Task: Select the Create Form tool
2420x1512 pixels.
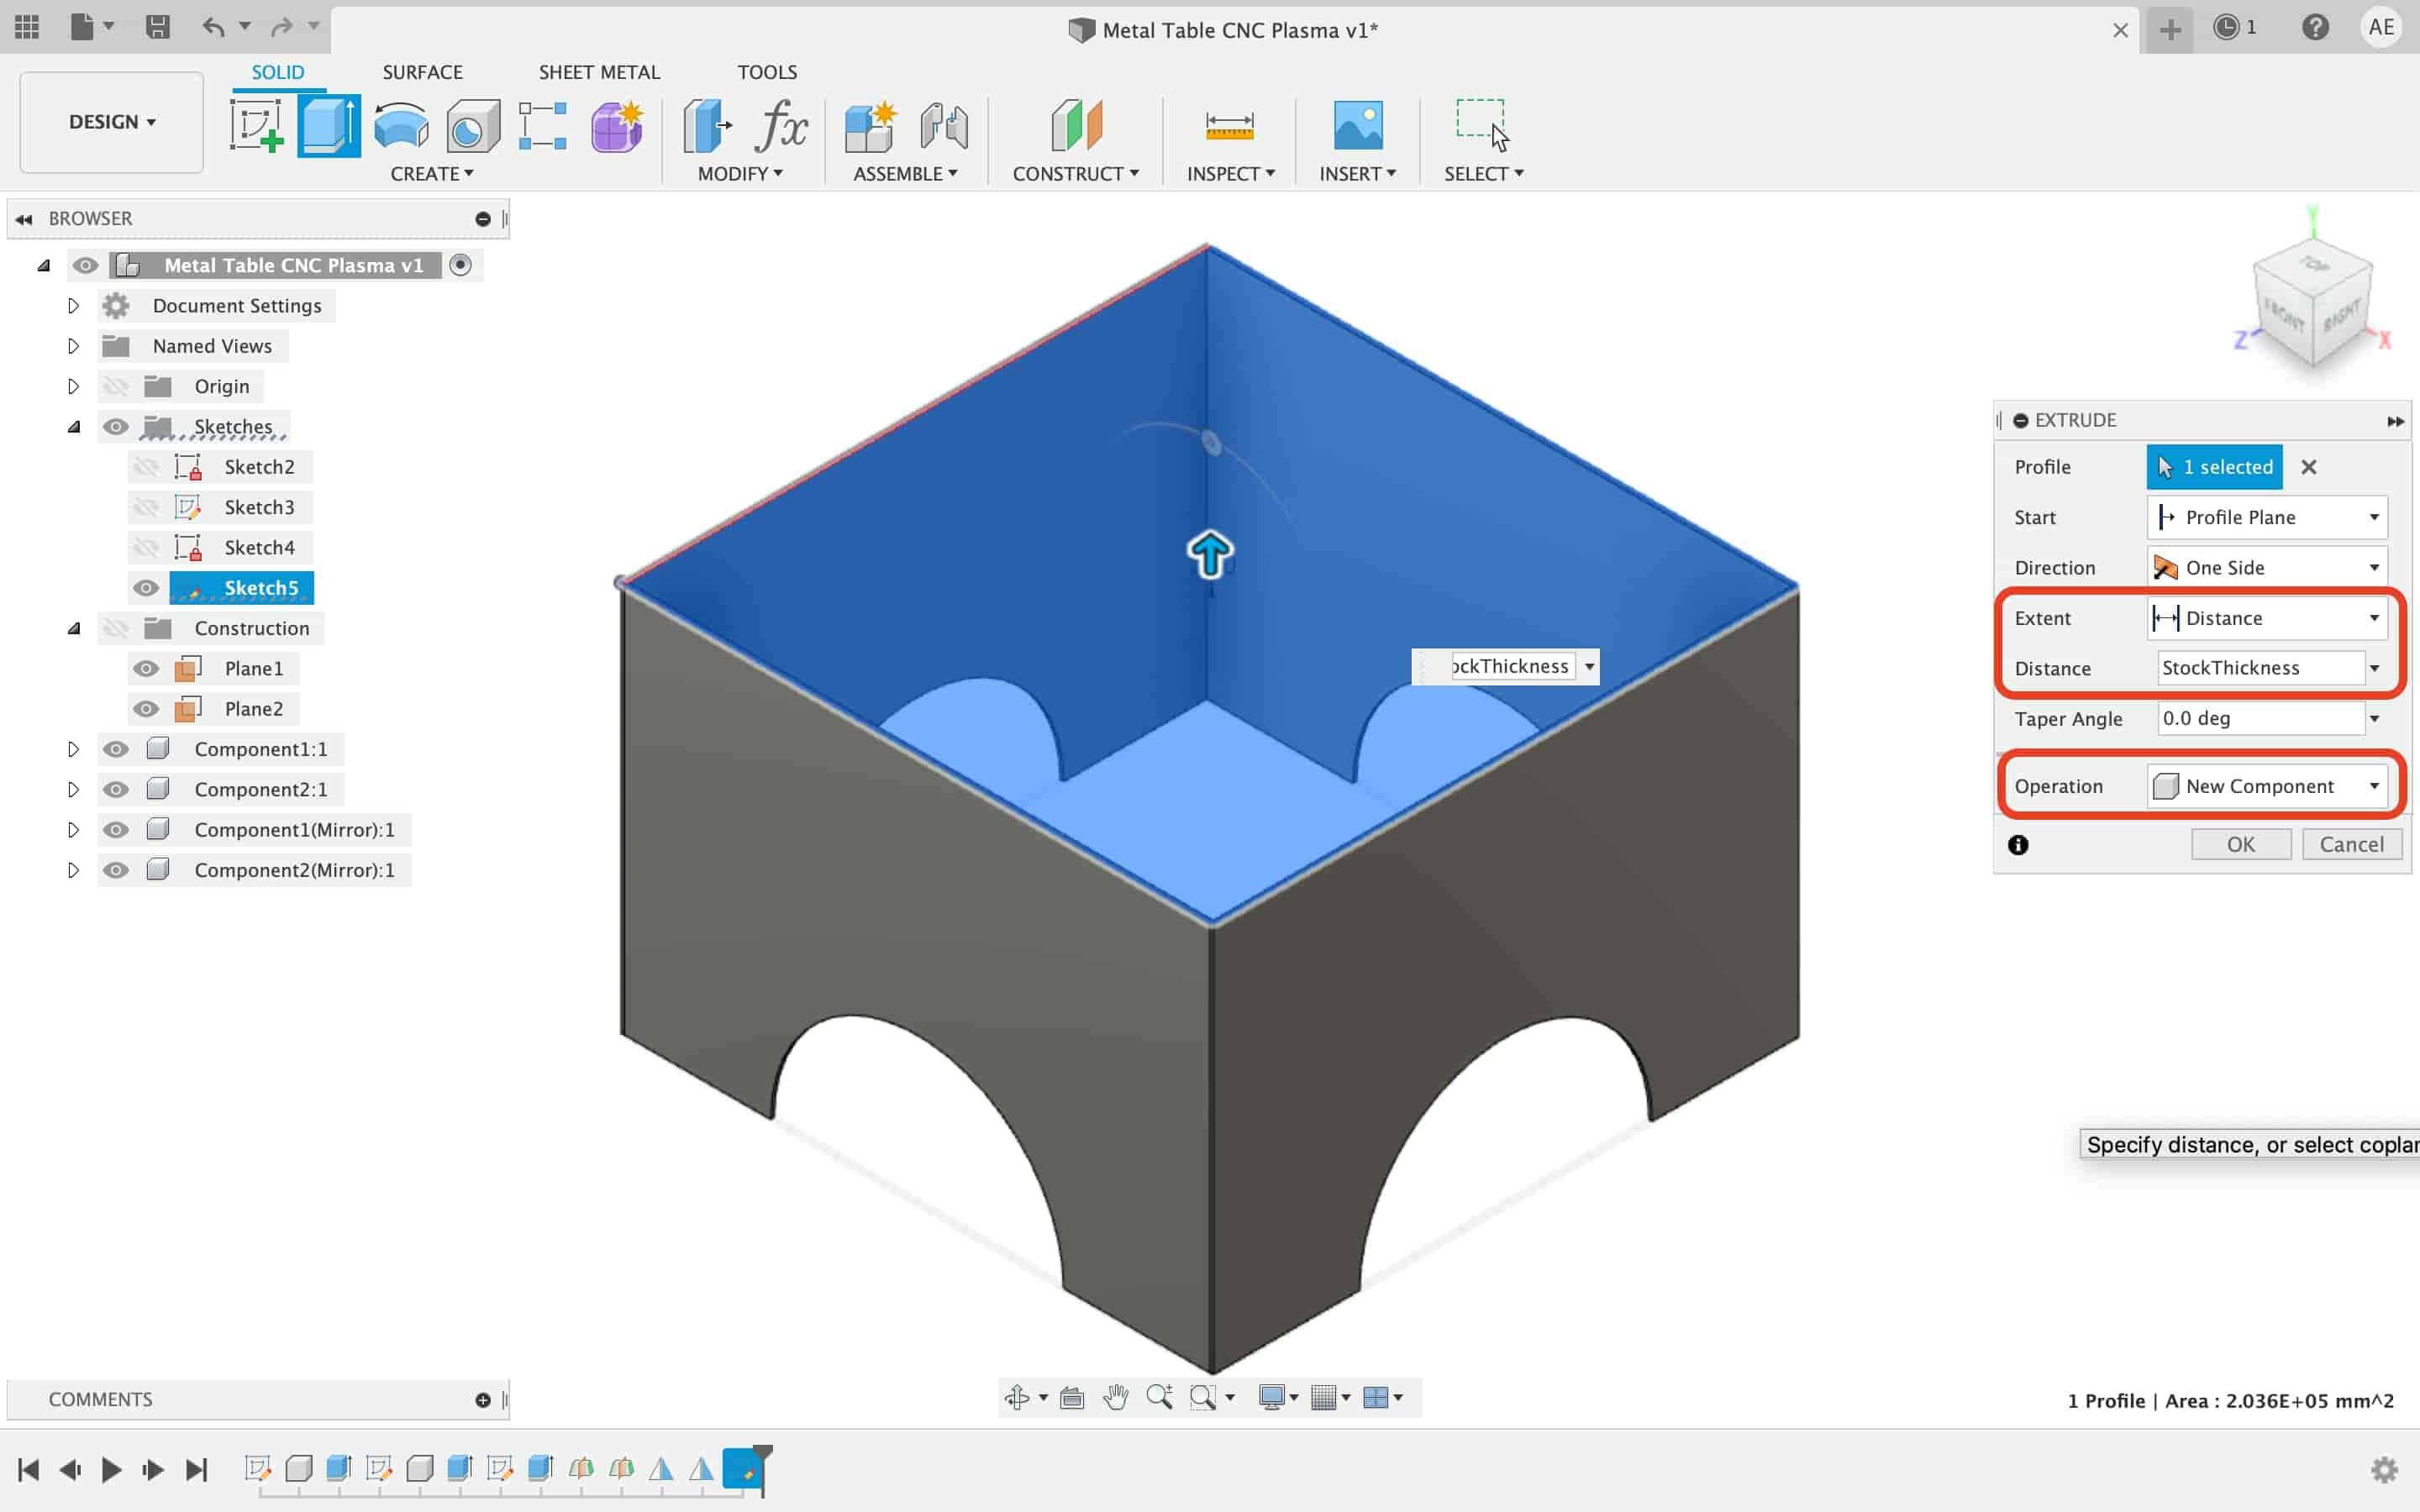Action: [616, 126]
